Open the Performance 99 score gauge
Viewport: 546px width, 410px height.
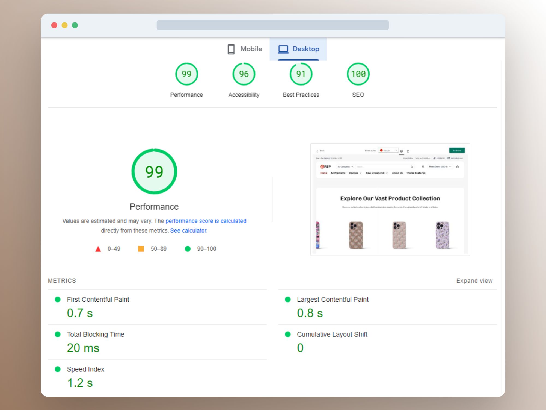coord(186,74)
